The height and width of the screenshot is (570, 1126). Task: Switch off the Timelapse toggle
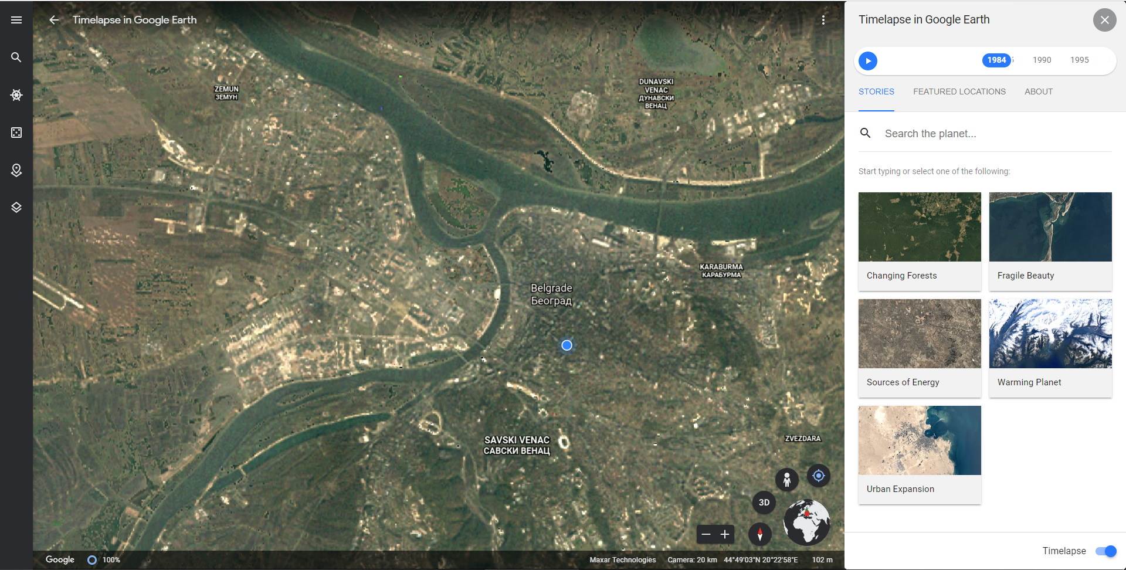1105,551
